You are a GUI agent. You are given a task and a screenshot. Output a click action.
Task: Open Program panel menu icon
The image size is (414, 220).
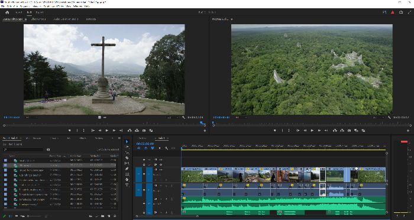(x=232, y=20)
